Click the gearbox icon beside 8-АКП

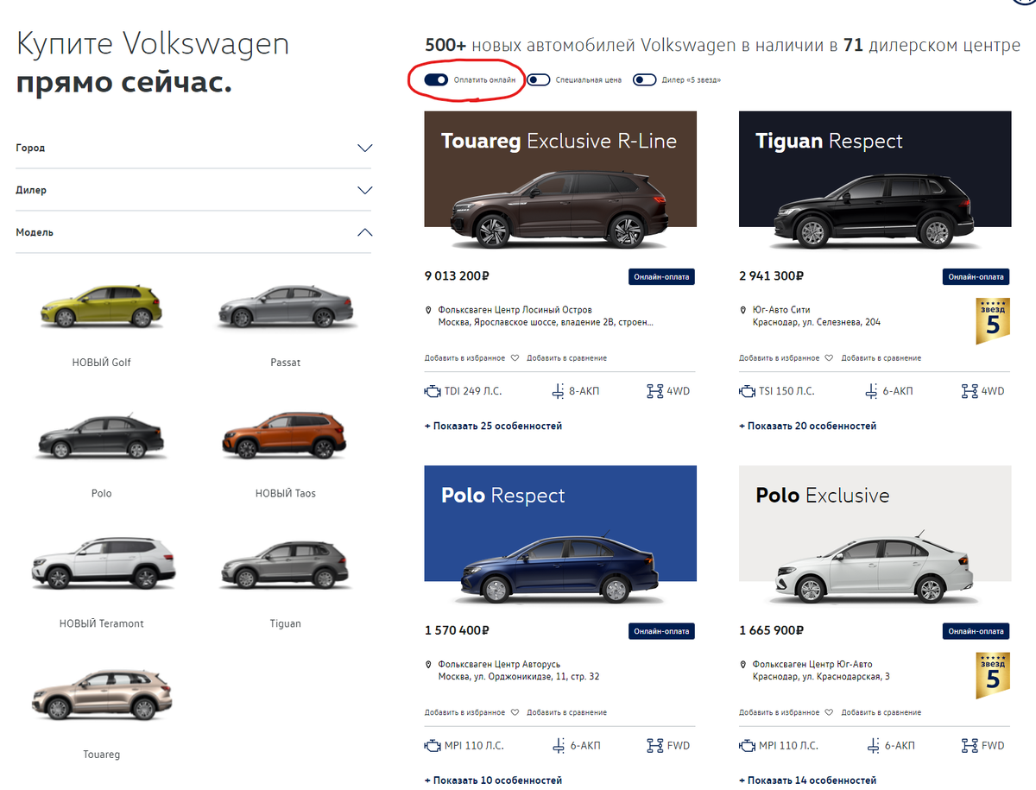click(x=558, y=391)
